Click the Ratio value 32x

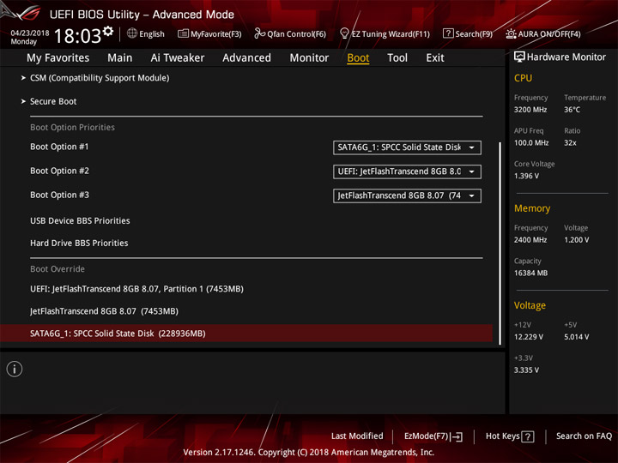coord(570,142)
